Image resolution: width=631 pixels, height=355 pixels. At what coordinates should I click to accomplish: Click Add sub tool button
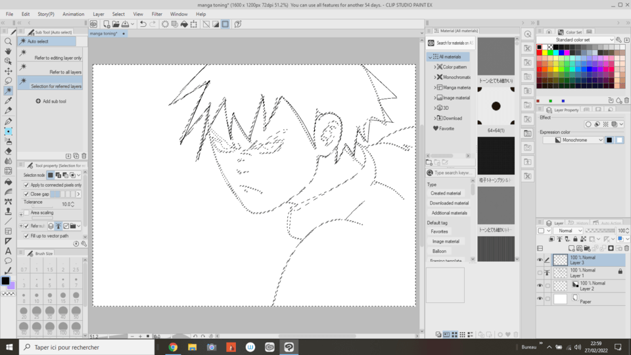pyautogui.click(x=51, y=101)
